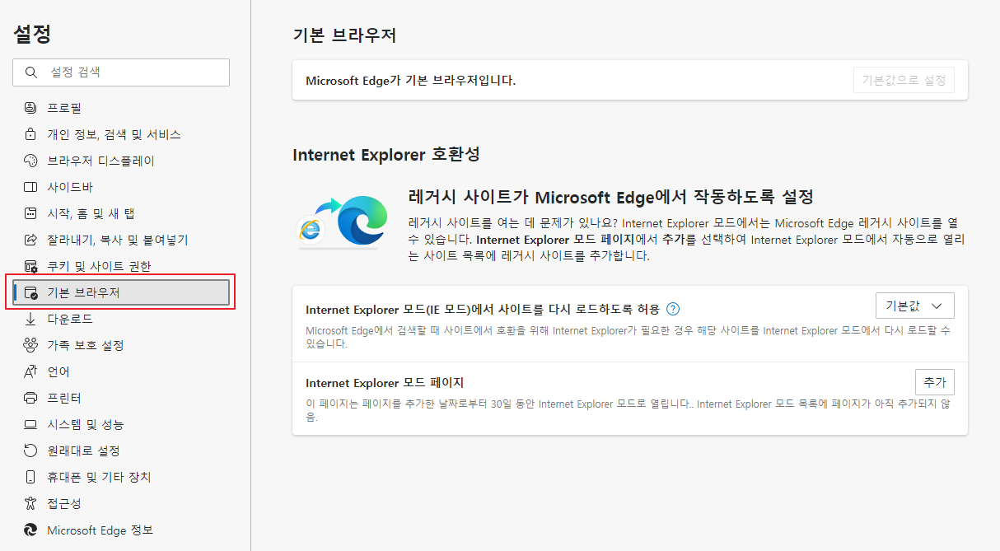Open 브라우저 디스플레이 settings
Screen dimensions: 1000x551
pyautogui.click(x=121, y=161)
